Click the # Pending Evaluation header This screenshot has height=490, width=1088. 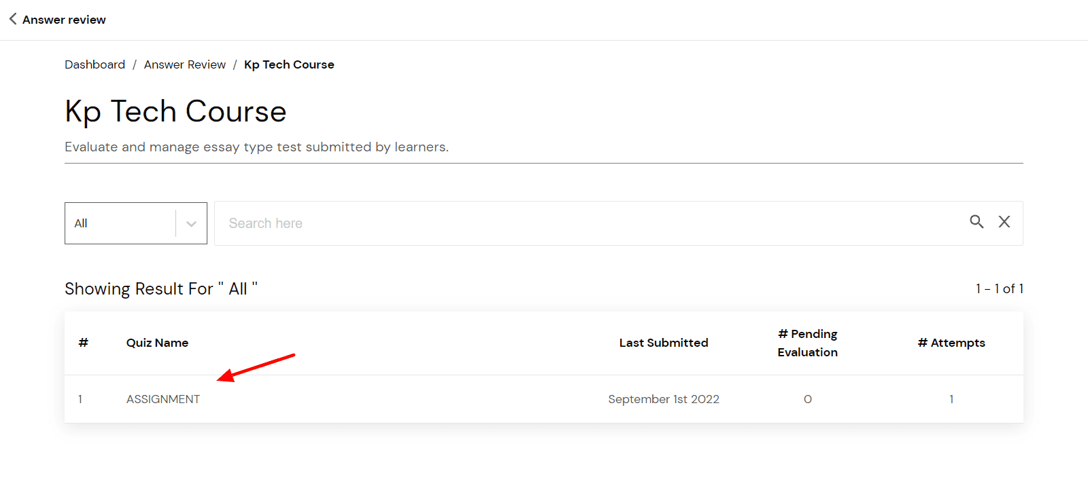click(x=808, y=343)
